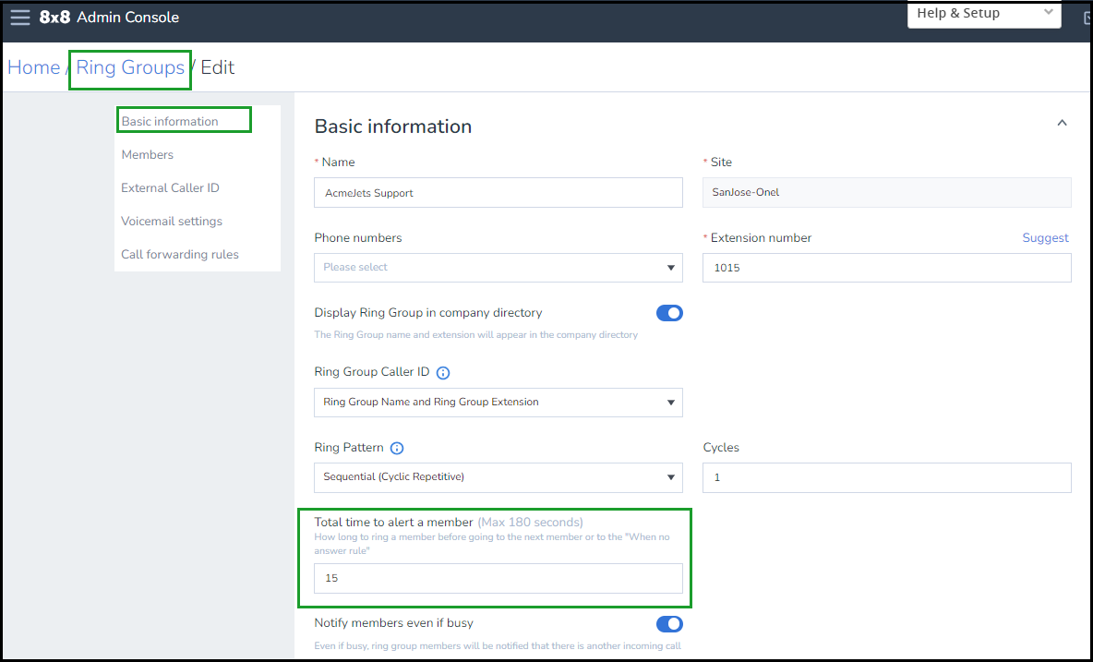Screen dimensions: 1093x662
Task: Open the hamburger navigation menu
Action: [20, 18]
